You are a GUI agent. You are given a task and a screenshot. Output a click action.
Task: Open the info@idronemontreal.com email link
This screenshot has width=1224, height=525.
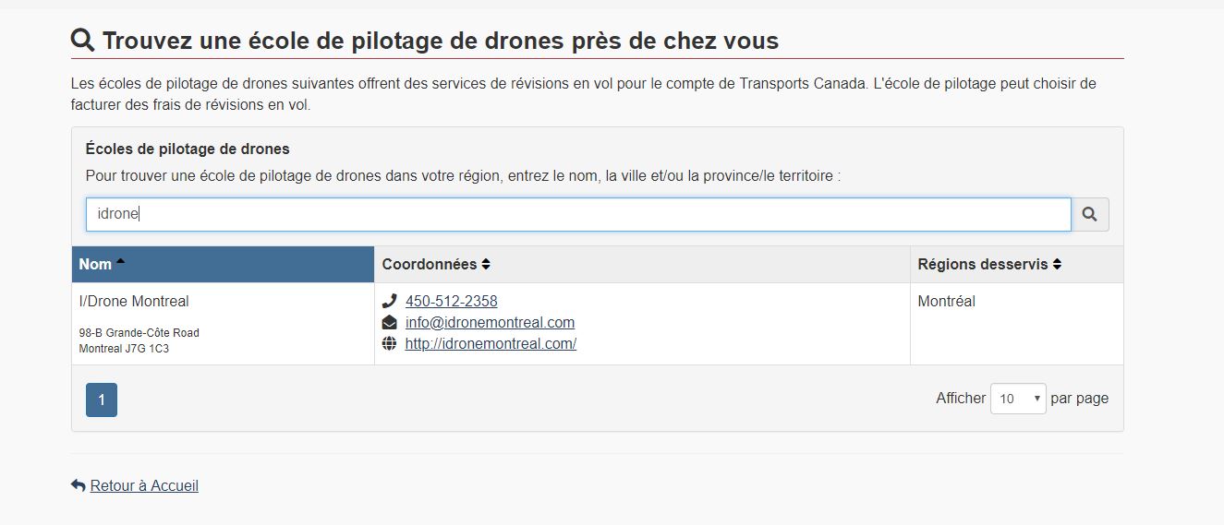(x=490, y=322)
